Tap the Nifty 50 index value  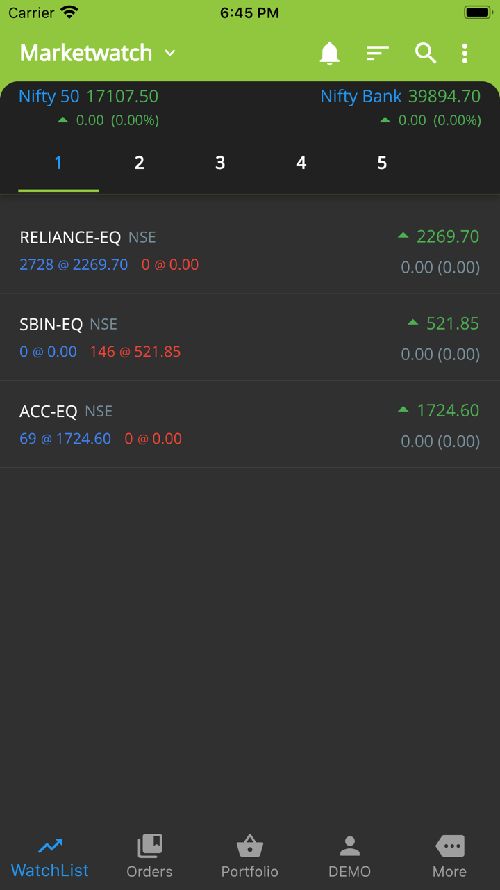tap(122, 97)
